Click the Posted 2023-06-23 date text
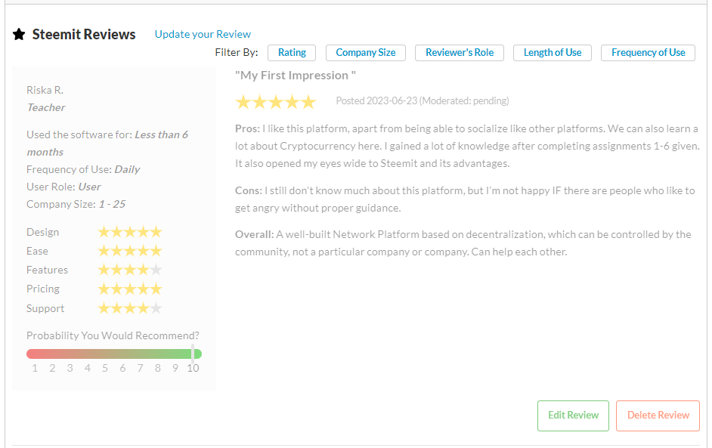This screenshot has width=712, height=448. 376,101
